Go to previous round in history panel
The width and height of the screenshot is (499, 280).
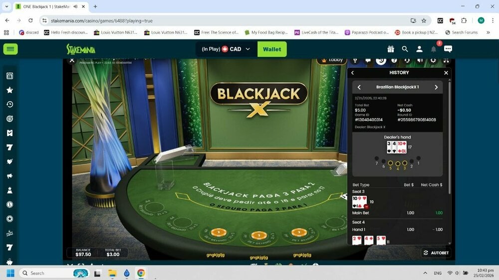point(359,87)
